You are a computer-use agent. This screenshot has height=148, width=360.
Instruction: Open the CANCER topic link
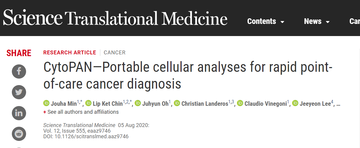115,53
